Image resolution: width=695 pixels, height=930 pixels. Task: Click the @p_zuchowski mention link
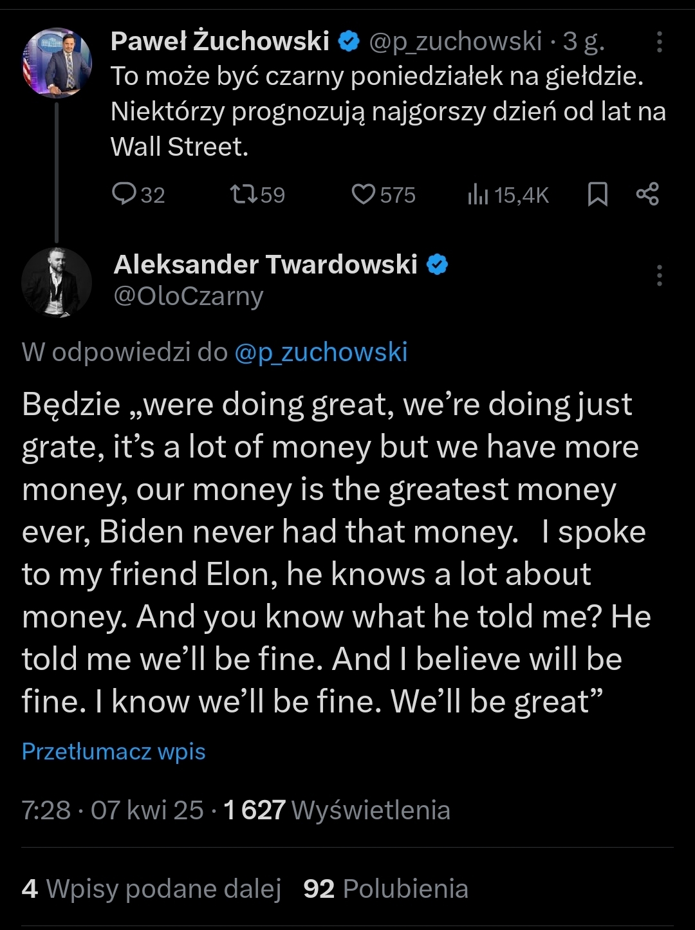(320, 352)
